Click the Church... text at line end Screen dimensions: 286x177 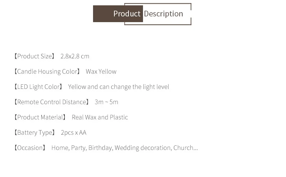point(185,148)
